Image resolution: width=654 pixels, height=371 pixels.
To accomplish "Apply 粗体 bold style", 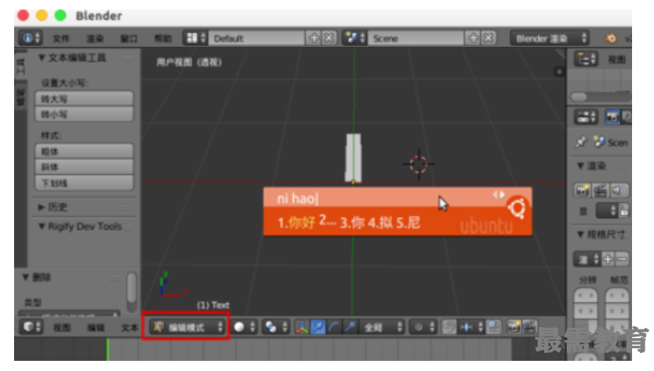I will tap(84, 151).
